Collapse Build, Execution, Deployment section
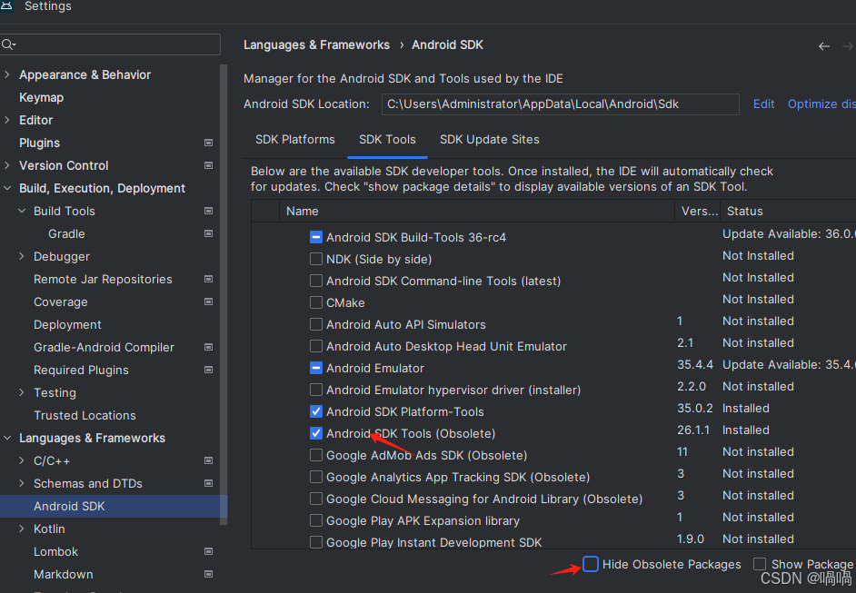The width and height of the screenshot is (856, 593). pos(7,188)
